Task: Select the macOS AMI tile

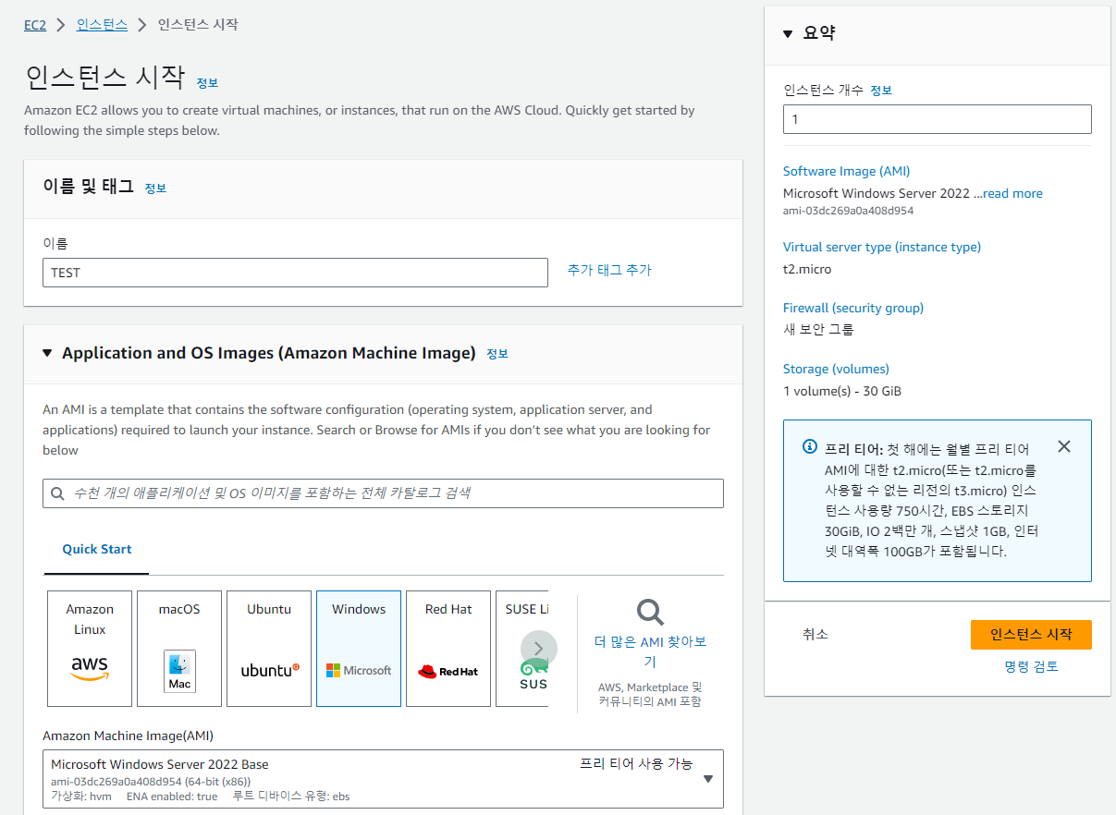Action: [179, 649]
